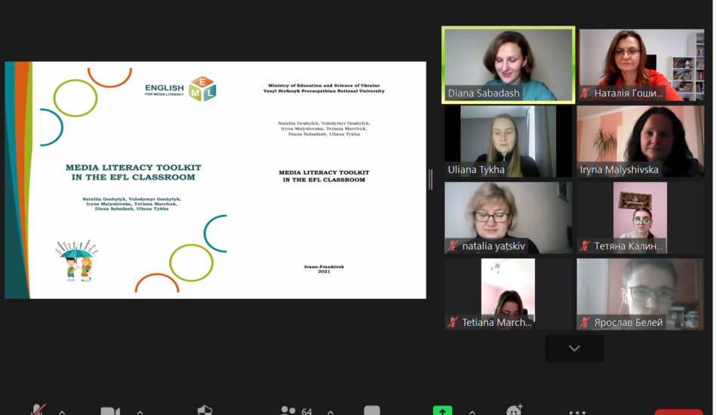
Task: Open audio options arrow beside microphone
Action: 62,412
